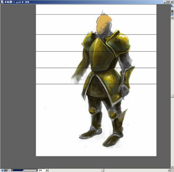Click the zoom slider track
Viewport: 174px width, 172px height.
coord(24,170)
